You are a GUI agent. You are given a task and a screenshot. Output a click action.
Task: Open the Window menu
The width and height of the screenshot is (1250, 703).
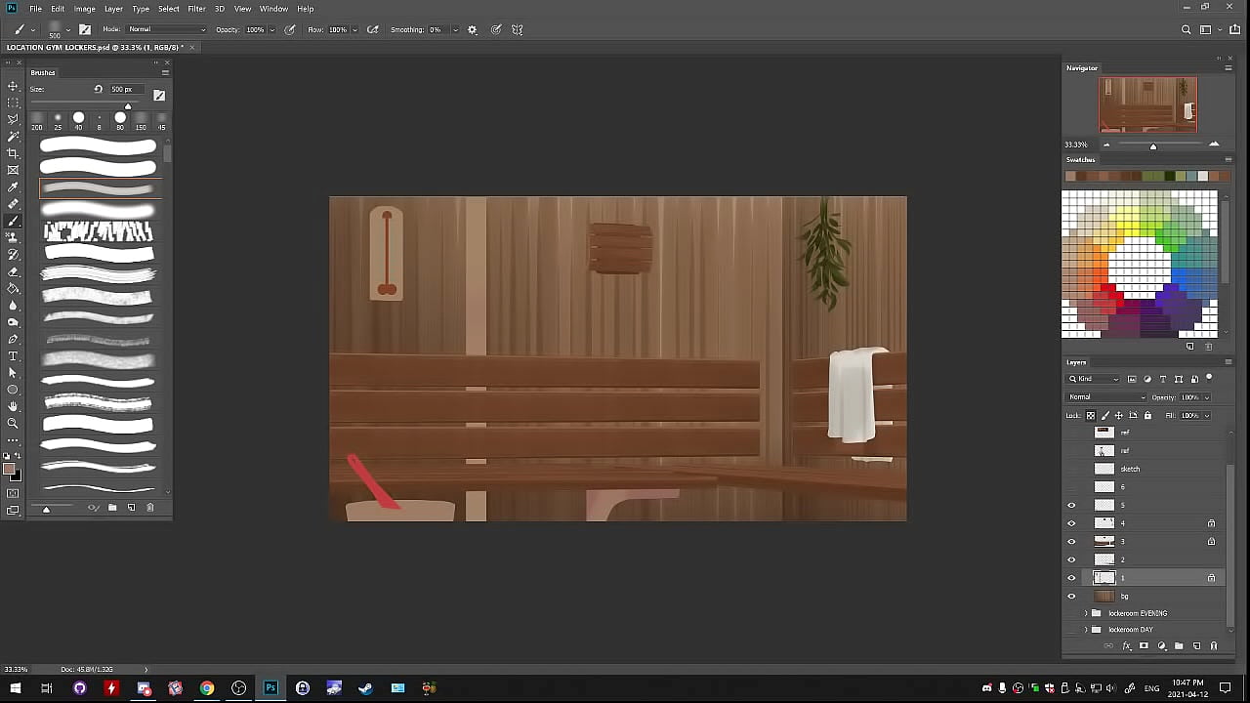click(273, 9)
